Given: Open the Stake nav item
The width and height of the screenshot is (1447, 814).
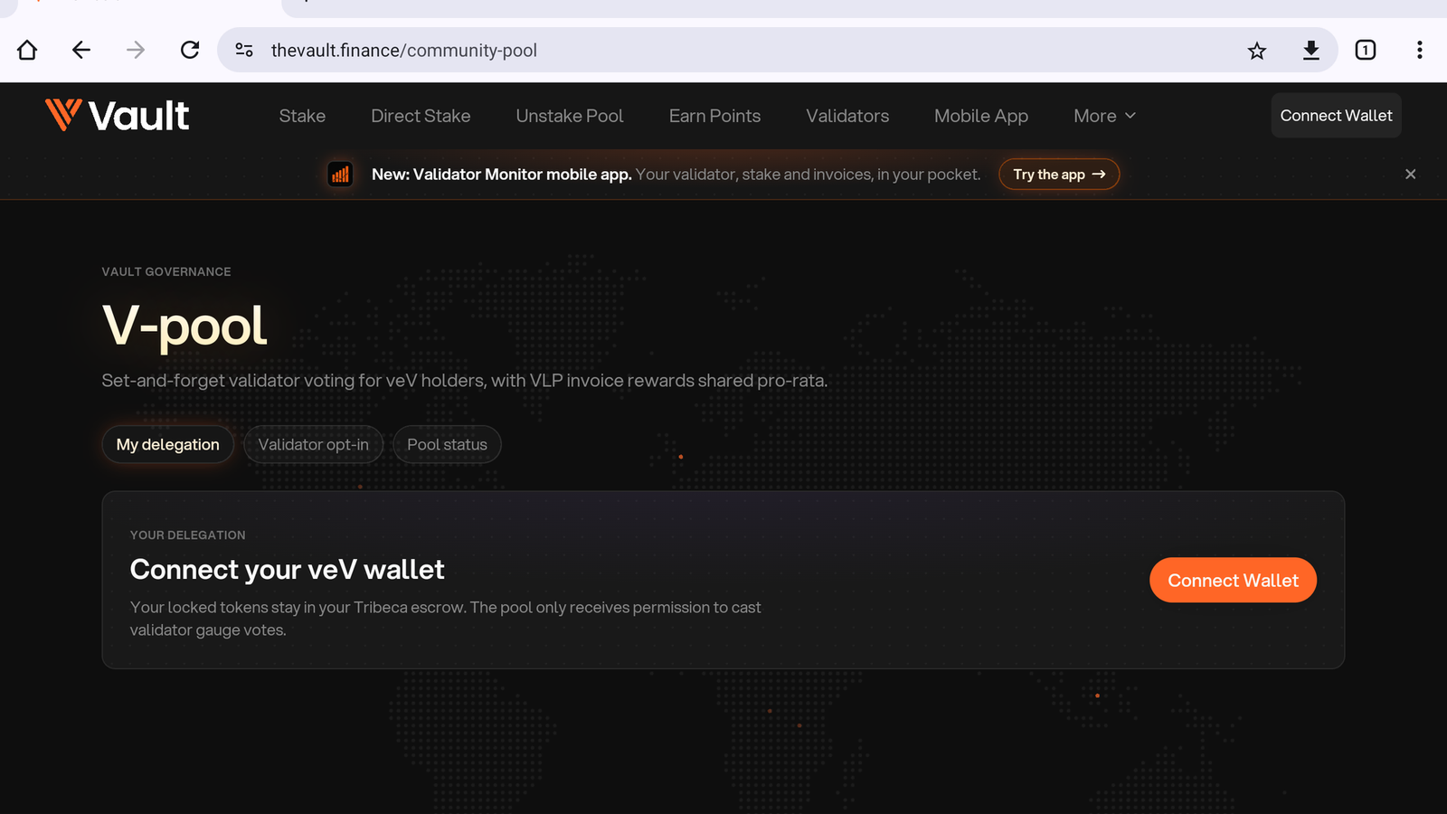Looking at the screenshot, I should [x=302, y=116].
